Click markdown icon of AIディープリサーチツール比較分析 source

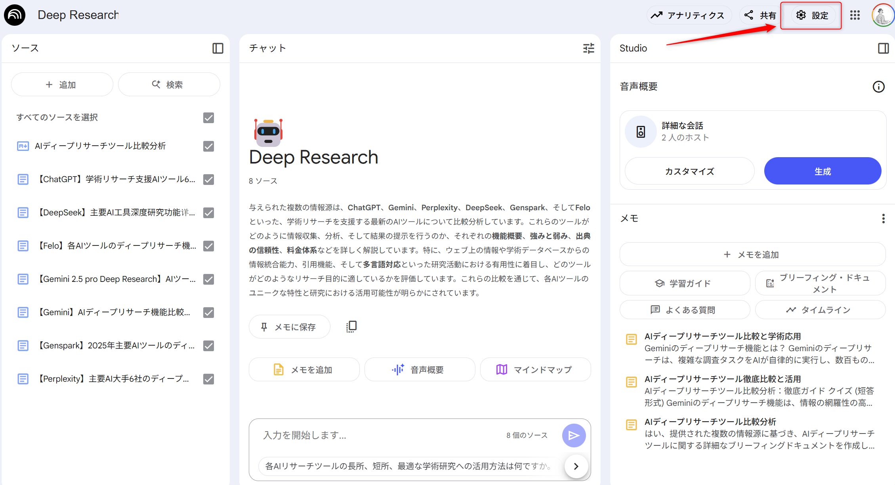pyautogui.click(x=23, y=146)
